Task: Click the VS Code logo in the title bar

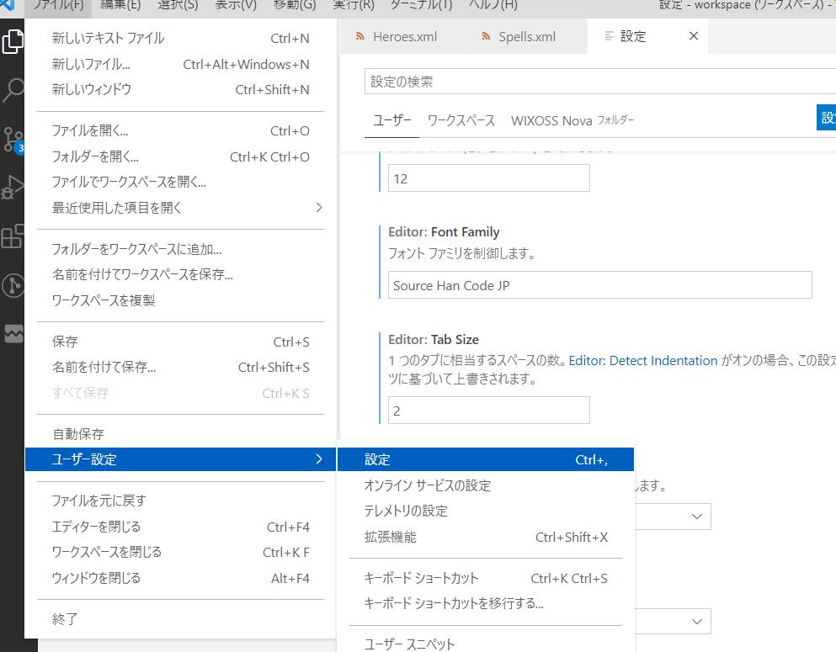Action: tap(8, 5)
